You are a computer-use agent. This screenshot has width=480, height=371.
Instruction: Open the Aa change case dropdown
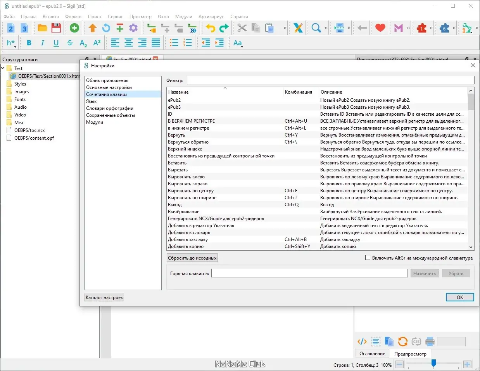tap(238, 43)
